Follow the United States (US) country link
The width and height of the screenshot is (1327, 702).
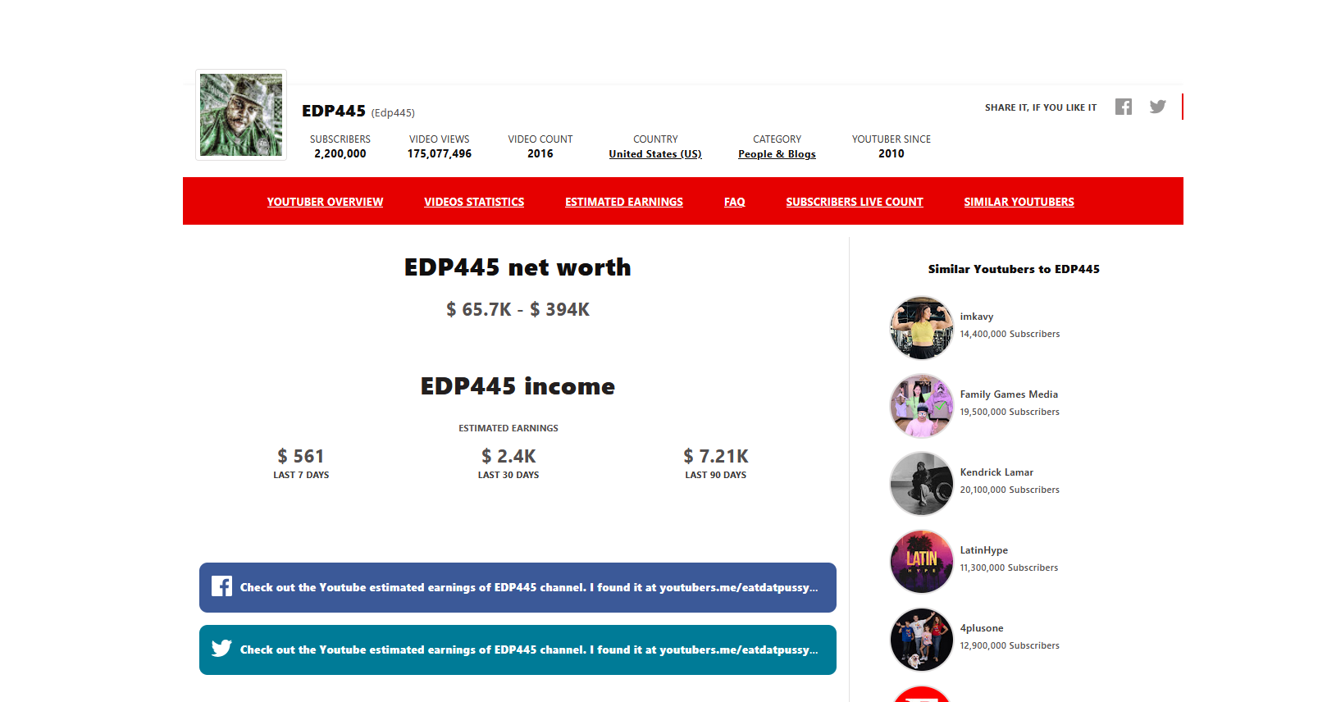point(654,154)
